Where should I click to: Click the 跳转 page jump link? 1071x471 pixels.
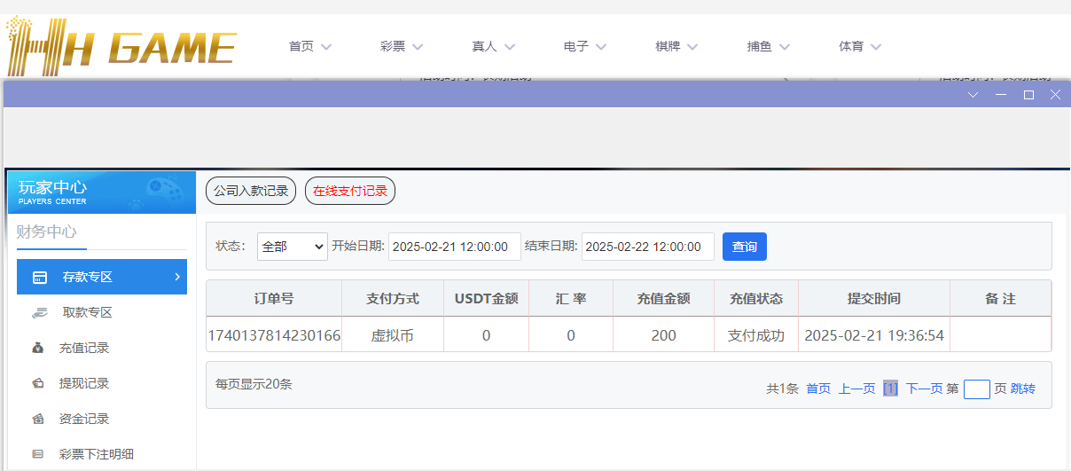coord(1022,389)
